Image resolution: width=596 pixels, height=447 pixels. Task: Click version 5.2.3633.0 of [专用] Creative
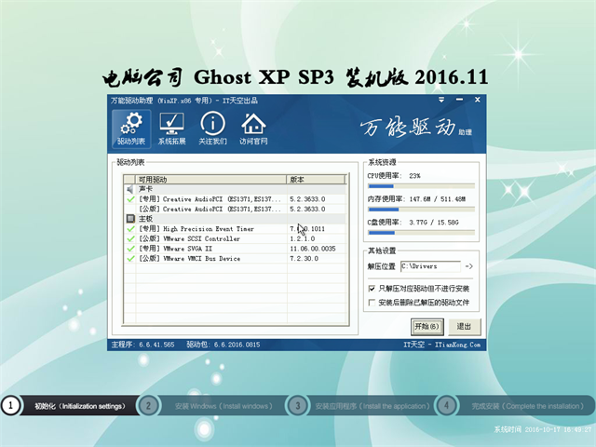(x=307, y=199)
